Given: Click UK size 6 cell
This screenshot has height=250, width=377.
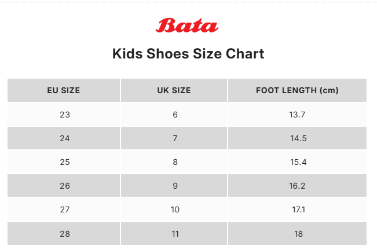Looking at the screenshot, I should click(x=175, y=115).
